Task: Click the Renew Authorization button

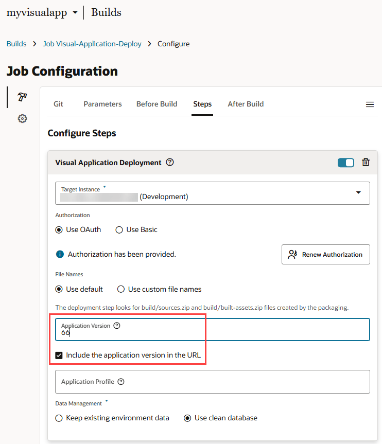Action: pyautogui.click(x=326, y=254)
